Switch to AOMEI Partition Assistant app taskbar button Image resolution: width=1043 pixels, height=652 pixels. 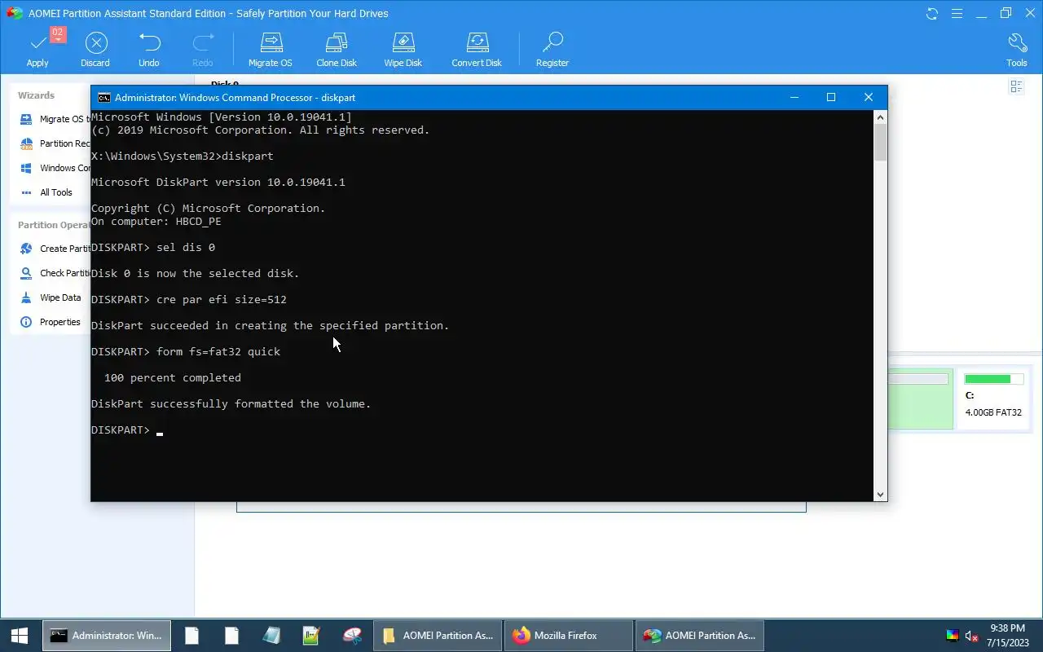click(x=700, y=636)
